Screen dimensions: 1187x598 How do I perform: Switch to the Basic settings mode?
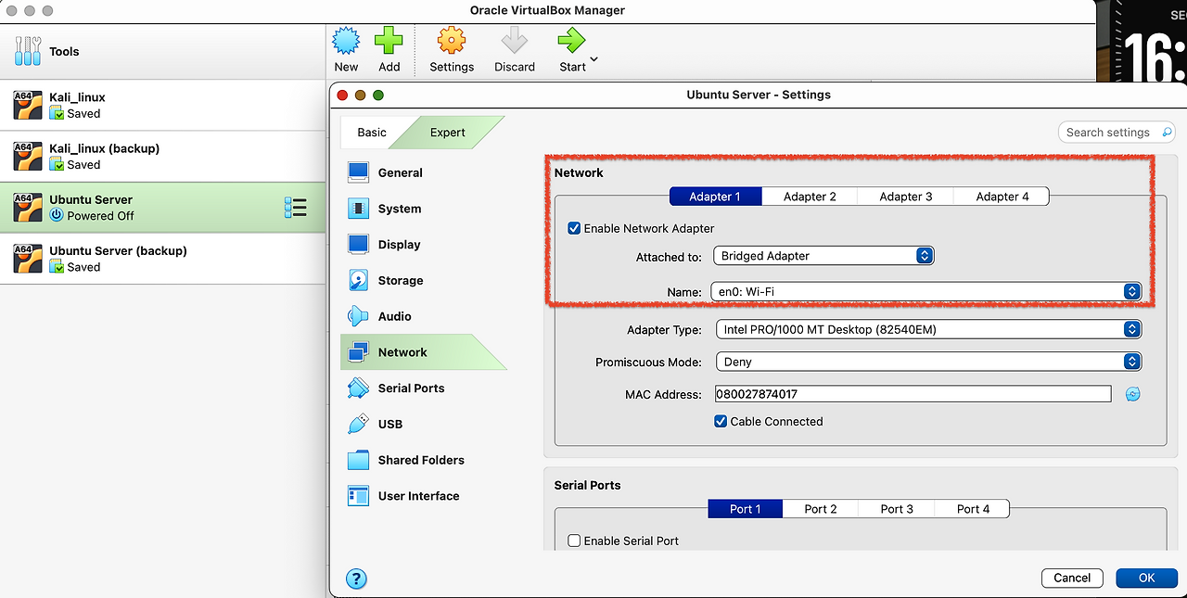coord(372,133)
